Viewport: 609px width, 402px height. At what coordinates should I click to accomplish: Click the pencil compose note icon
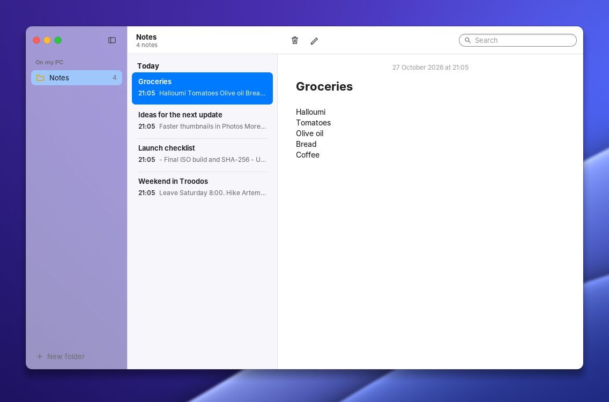pyautogui.click(x=314, y=41)
